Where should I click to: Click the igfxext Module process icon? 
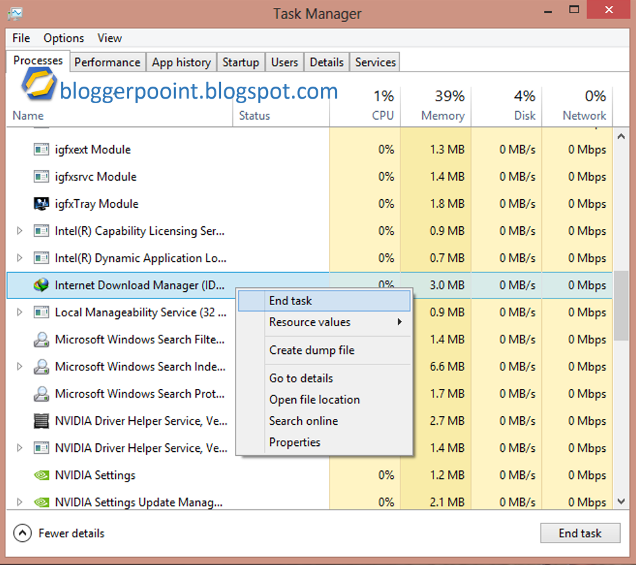pos(41,150)
